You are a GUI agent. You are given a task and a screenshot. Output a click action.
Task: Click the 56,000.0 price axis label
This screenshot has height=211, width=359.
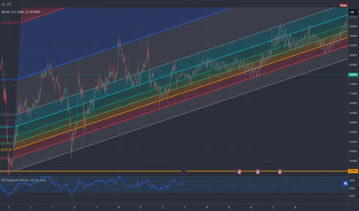click(353, 122)
